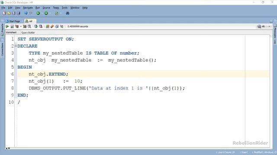Screen dimensions: 277x155
Task: Open the Help menu
Action: [85, 8]
